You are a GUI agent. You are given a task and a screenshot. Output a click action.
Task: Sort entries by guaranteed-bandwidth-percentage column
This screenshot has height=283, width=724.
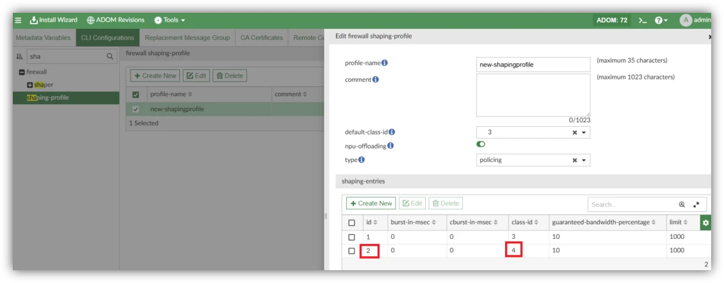[604, 223]
